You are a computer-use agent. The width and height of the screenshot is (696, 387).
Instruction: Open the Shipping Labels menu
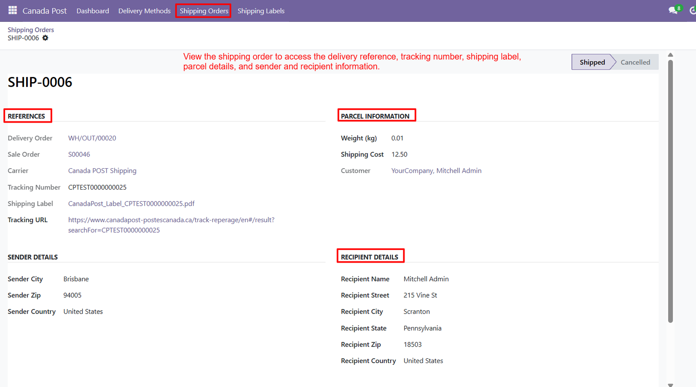tap(261, 11)
